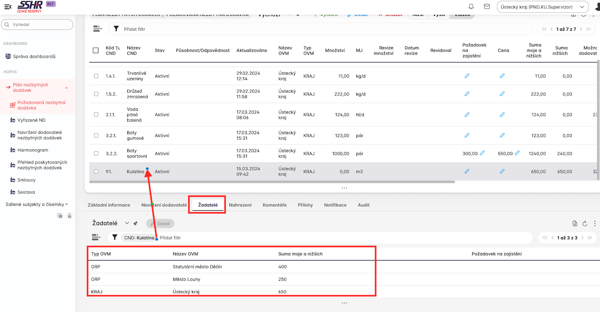The height and width of the screenshot is (312, 600).
Task: Click the hamburger menu collapse icon
Action: (8, 7)
